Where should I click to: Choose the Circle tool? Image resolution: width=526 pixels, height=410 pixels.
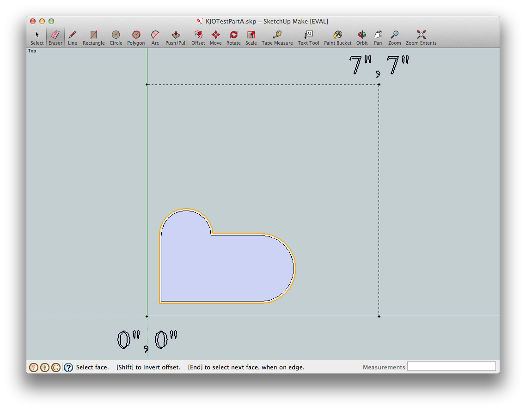116,37
